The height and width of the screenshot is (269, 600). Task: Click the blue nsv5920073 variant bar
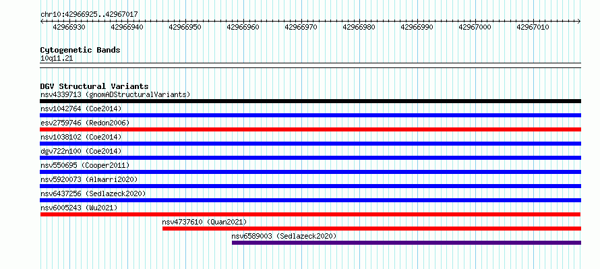click(311, 186)
